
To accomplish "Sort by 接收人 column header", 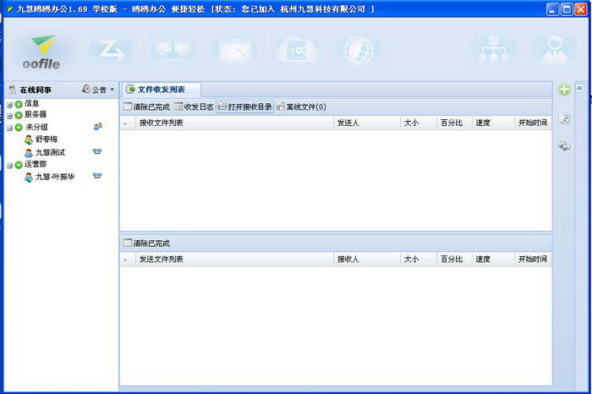I will (367, 260).
